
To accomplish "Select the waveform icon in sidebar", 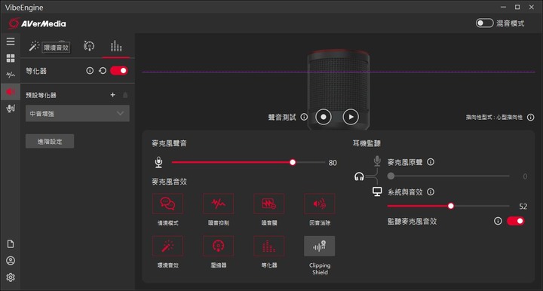I will [11, 75].
